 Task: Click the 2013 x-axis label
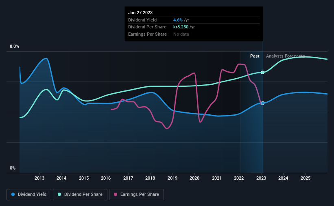pos(39,178)
